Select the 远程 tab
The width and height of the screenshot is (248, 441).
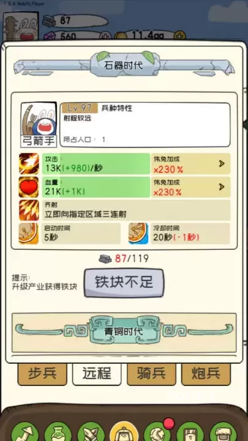97,374
